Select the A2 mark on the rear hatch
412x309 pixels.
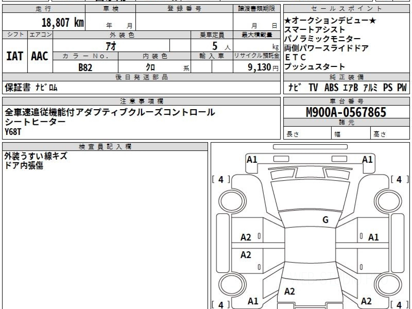tap(289, 291)
